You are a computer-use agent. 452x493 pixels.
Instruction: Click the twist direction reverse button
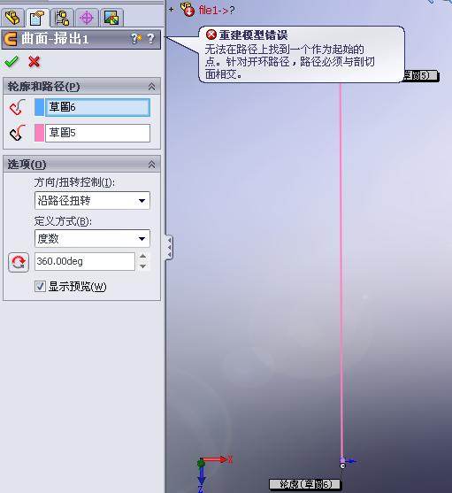pos(19,262)
